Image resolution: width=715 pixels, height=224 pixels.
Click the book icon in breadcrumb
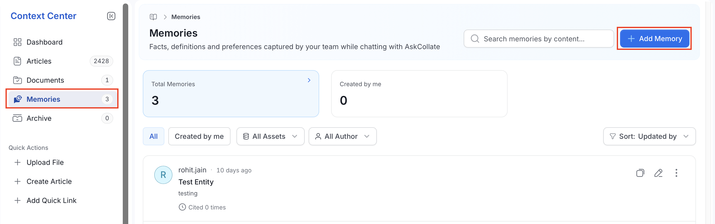click(x=153, y=17)
